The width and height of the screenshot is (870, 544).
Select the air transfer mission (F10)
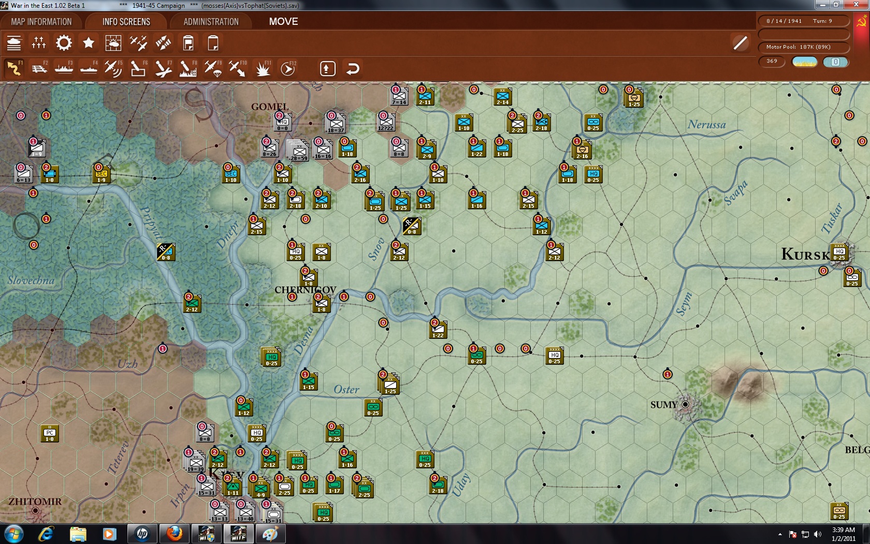[x=238, y=68]
